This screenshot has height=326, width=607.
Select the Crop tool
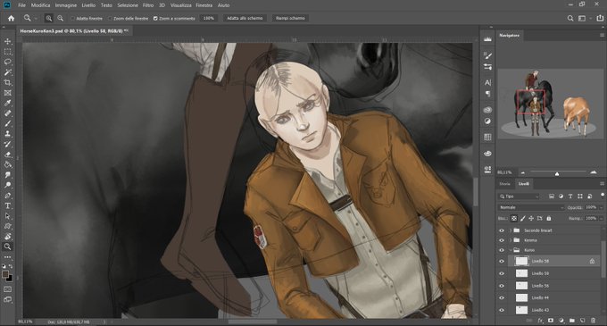click(x=7, y=82)
